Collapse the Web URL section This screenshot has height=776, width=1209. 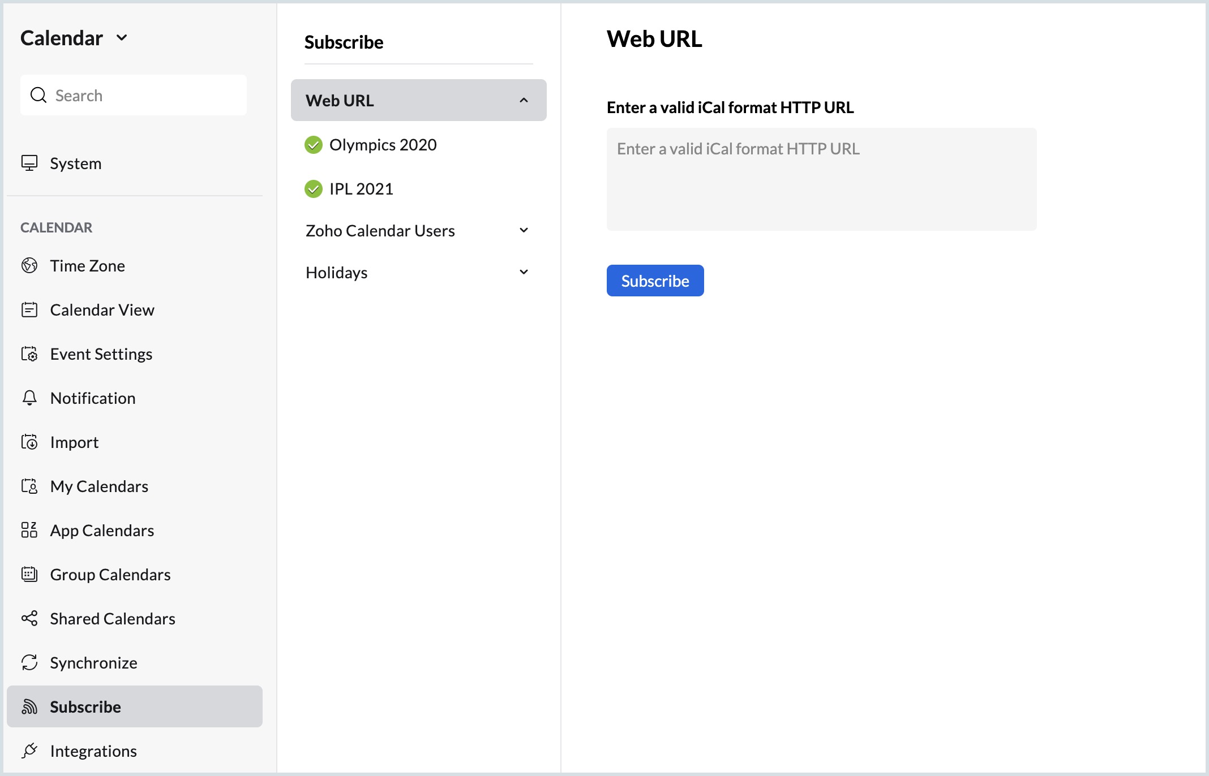click(524, 100)
